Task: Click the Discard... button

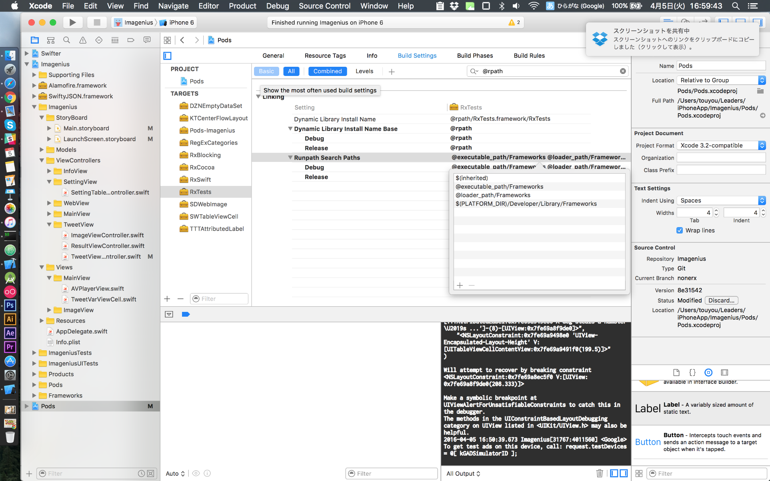Action: [721, 300]
